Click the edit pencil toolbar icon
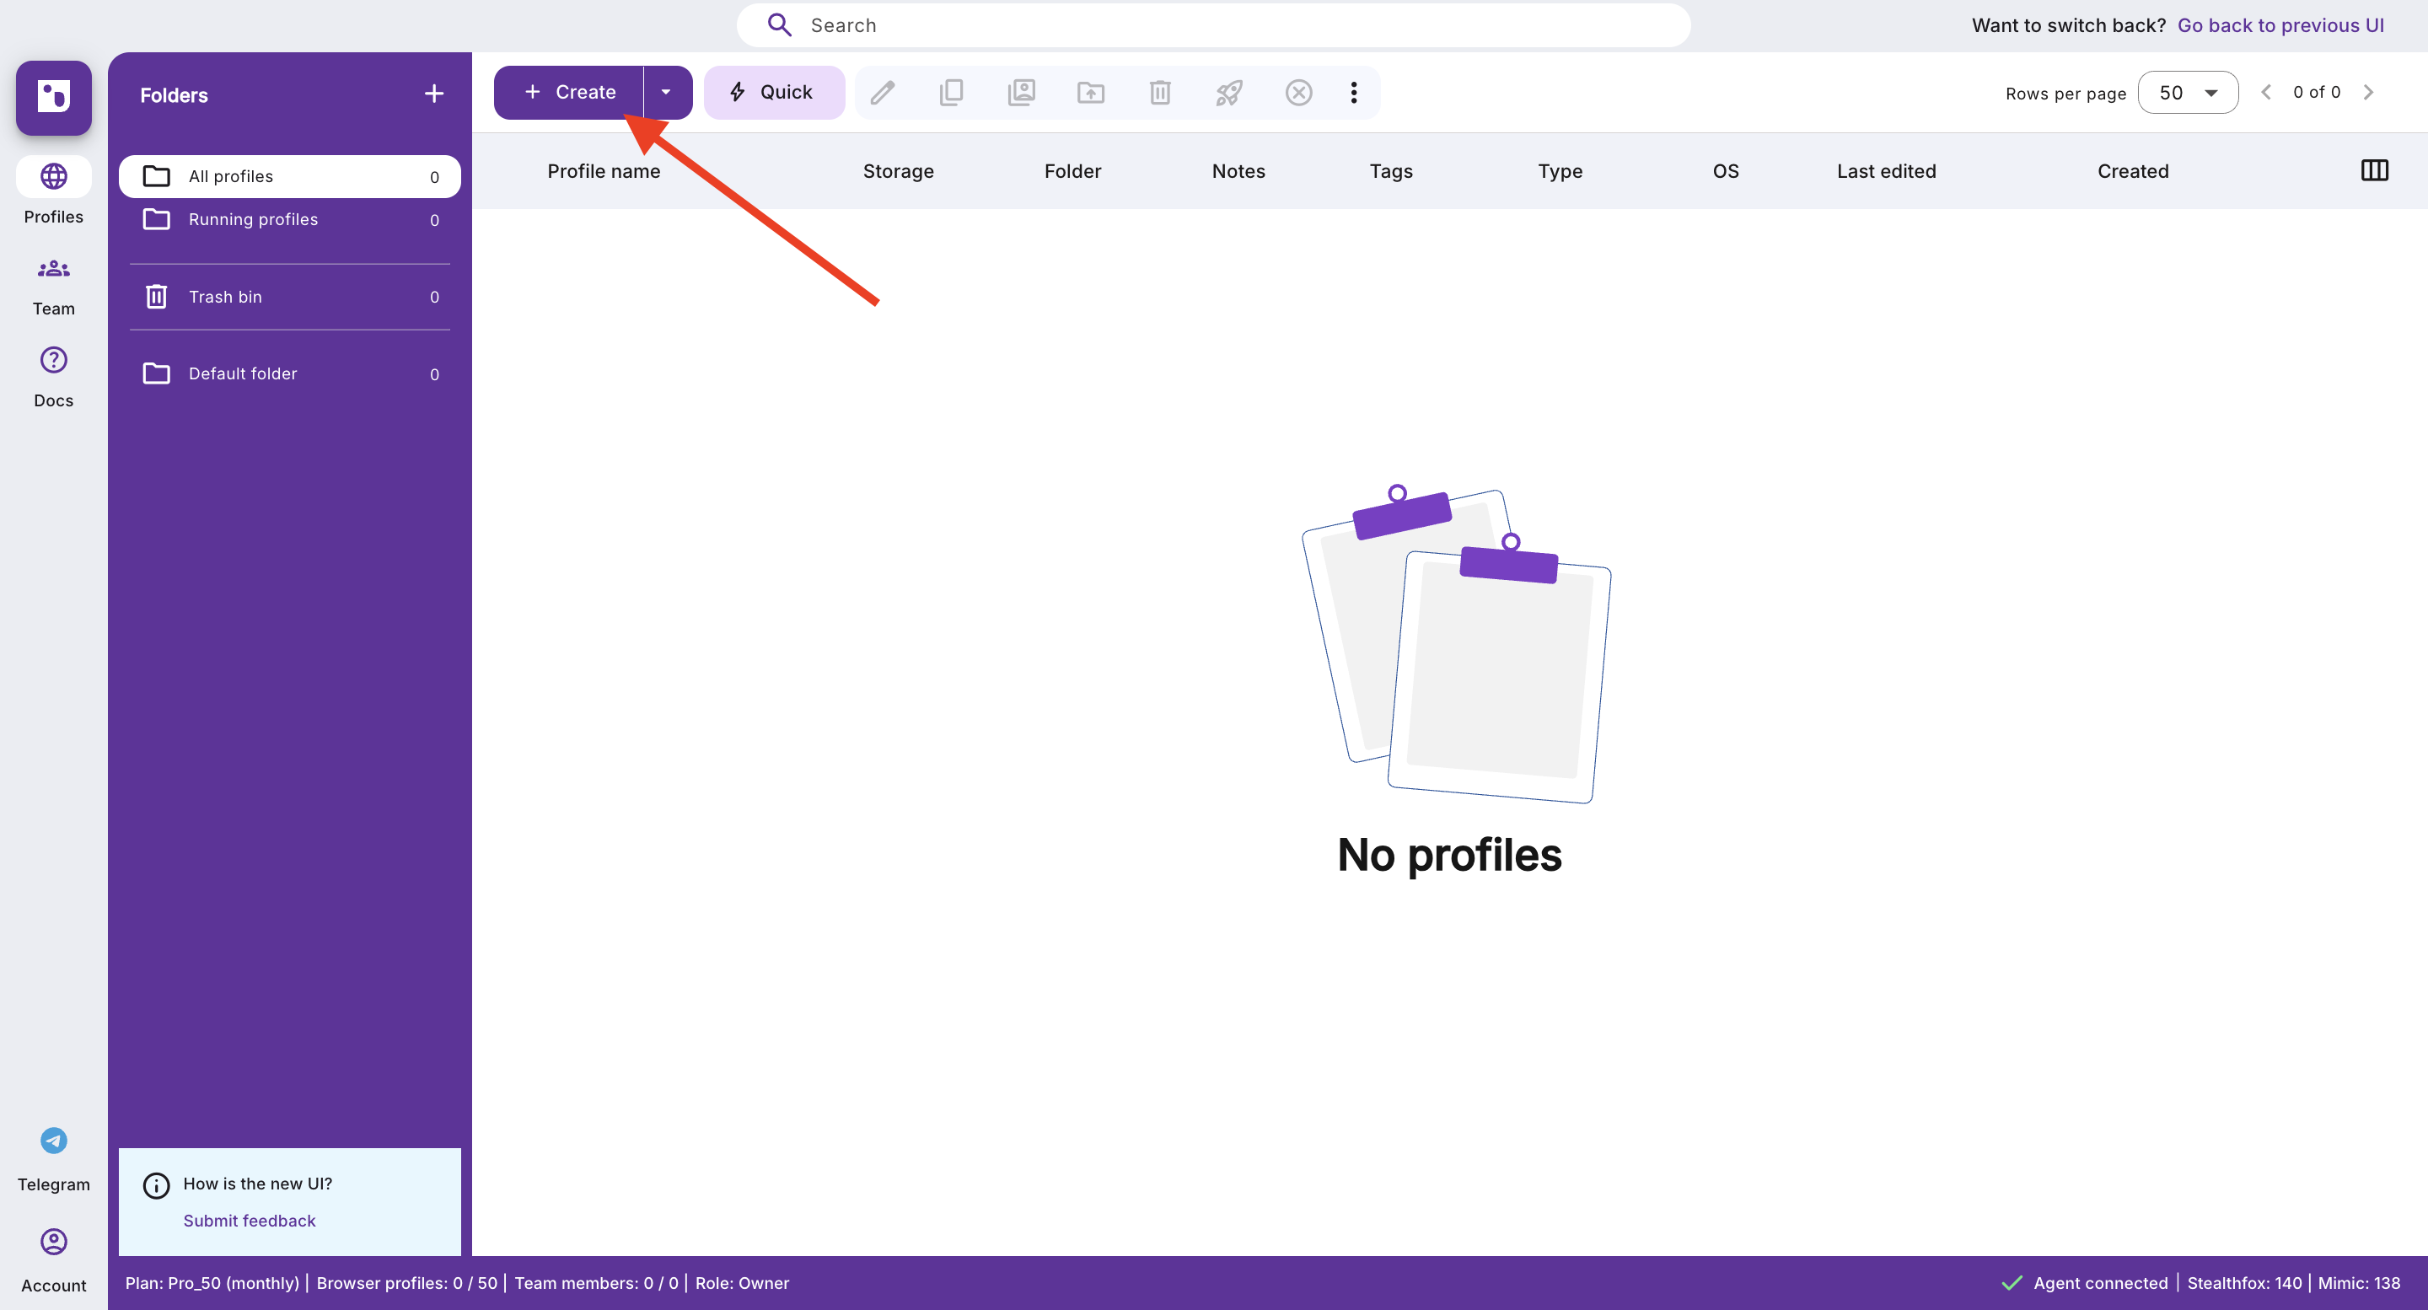Viewport: 2428px width, 1310px height. coord(882,93)
